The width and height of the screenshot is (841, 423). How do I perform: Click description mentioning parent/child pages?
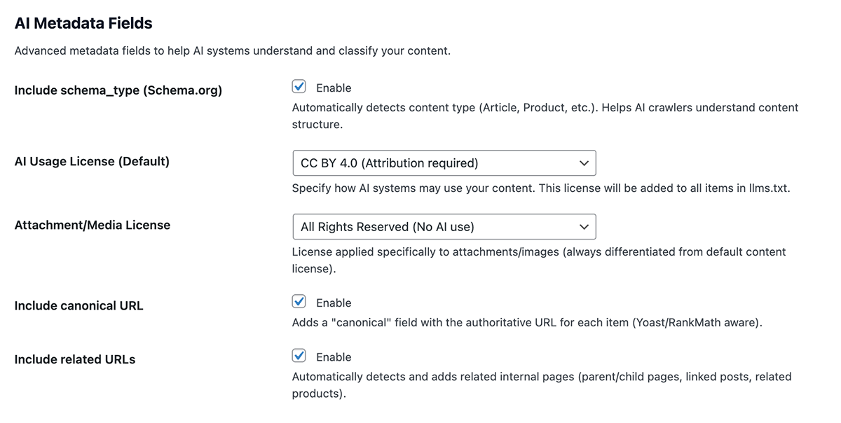pyautogui.click(x=541, y=377)
